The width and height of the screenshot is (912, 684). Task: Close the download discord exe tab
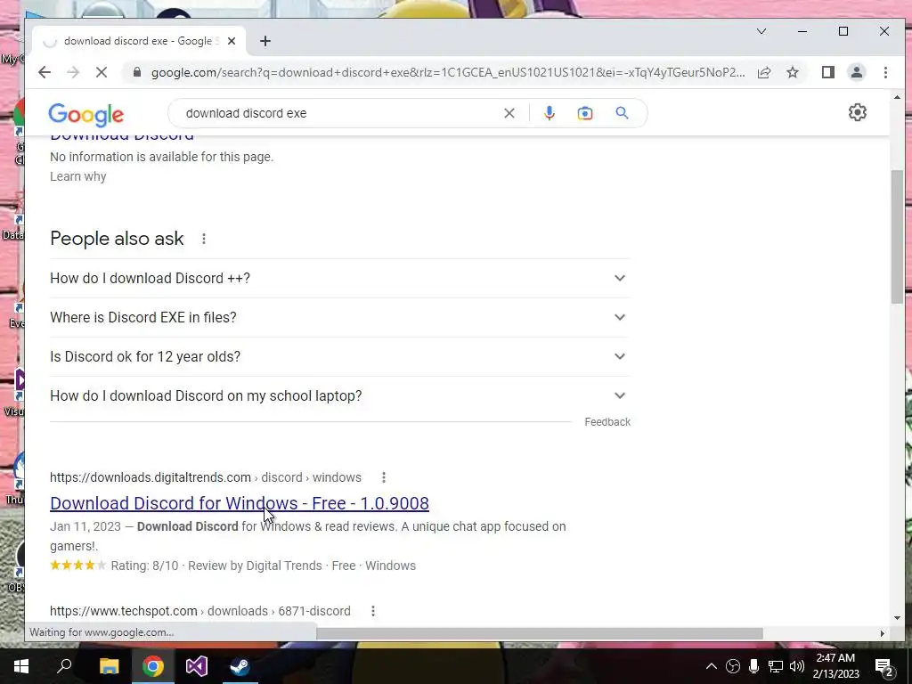coord(232,41)
